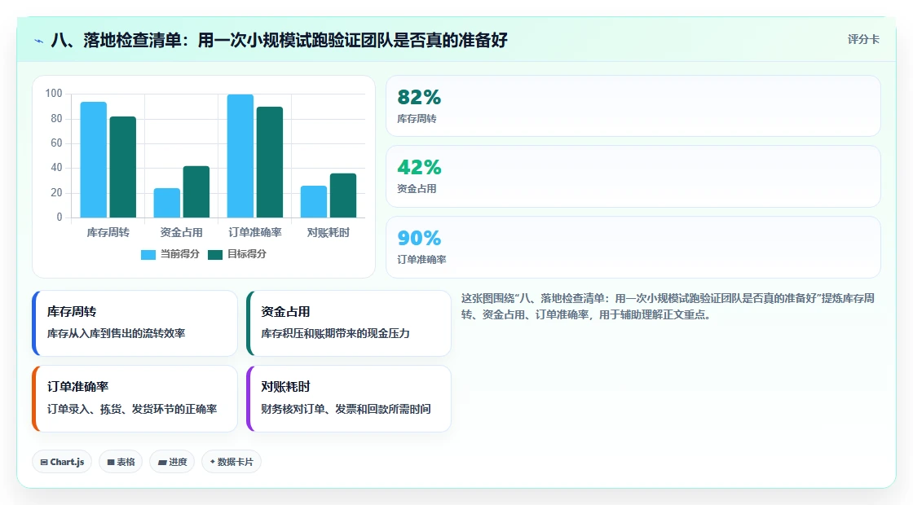Viewport: 913px width, 505px height.
Task: Click the square icon inside the 表格 chip
Action: click(x=111, y=463)
